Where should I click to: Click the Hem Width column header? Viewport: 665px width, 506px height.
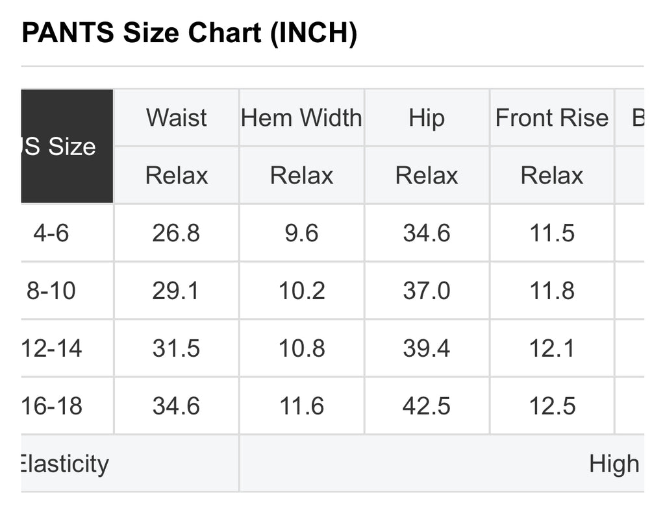pyautogui.click(x=301, y=117)
